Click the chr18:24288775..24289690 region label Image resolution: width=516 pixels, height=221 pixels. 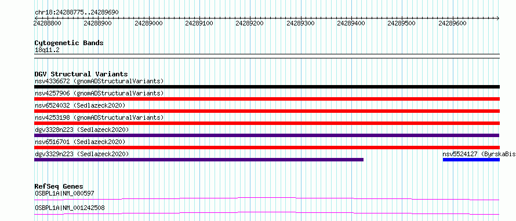[x=77, y=13]
